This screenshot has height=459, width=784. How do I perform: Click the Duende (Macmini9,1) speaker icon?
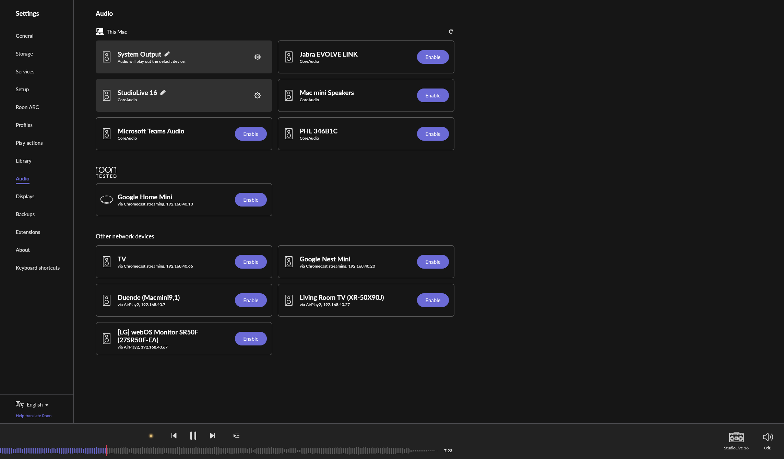tap(107, 300)
